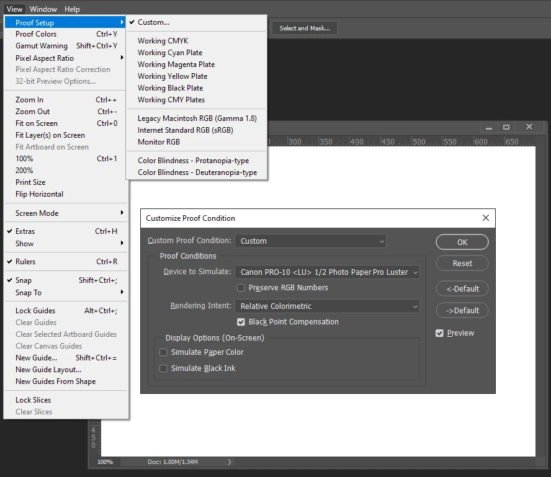Maximize the document window

pos(506,127)
